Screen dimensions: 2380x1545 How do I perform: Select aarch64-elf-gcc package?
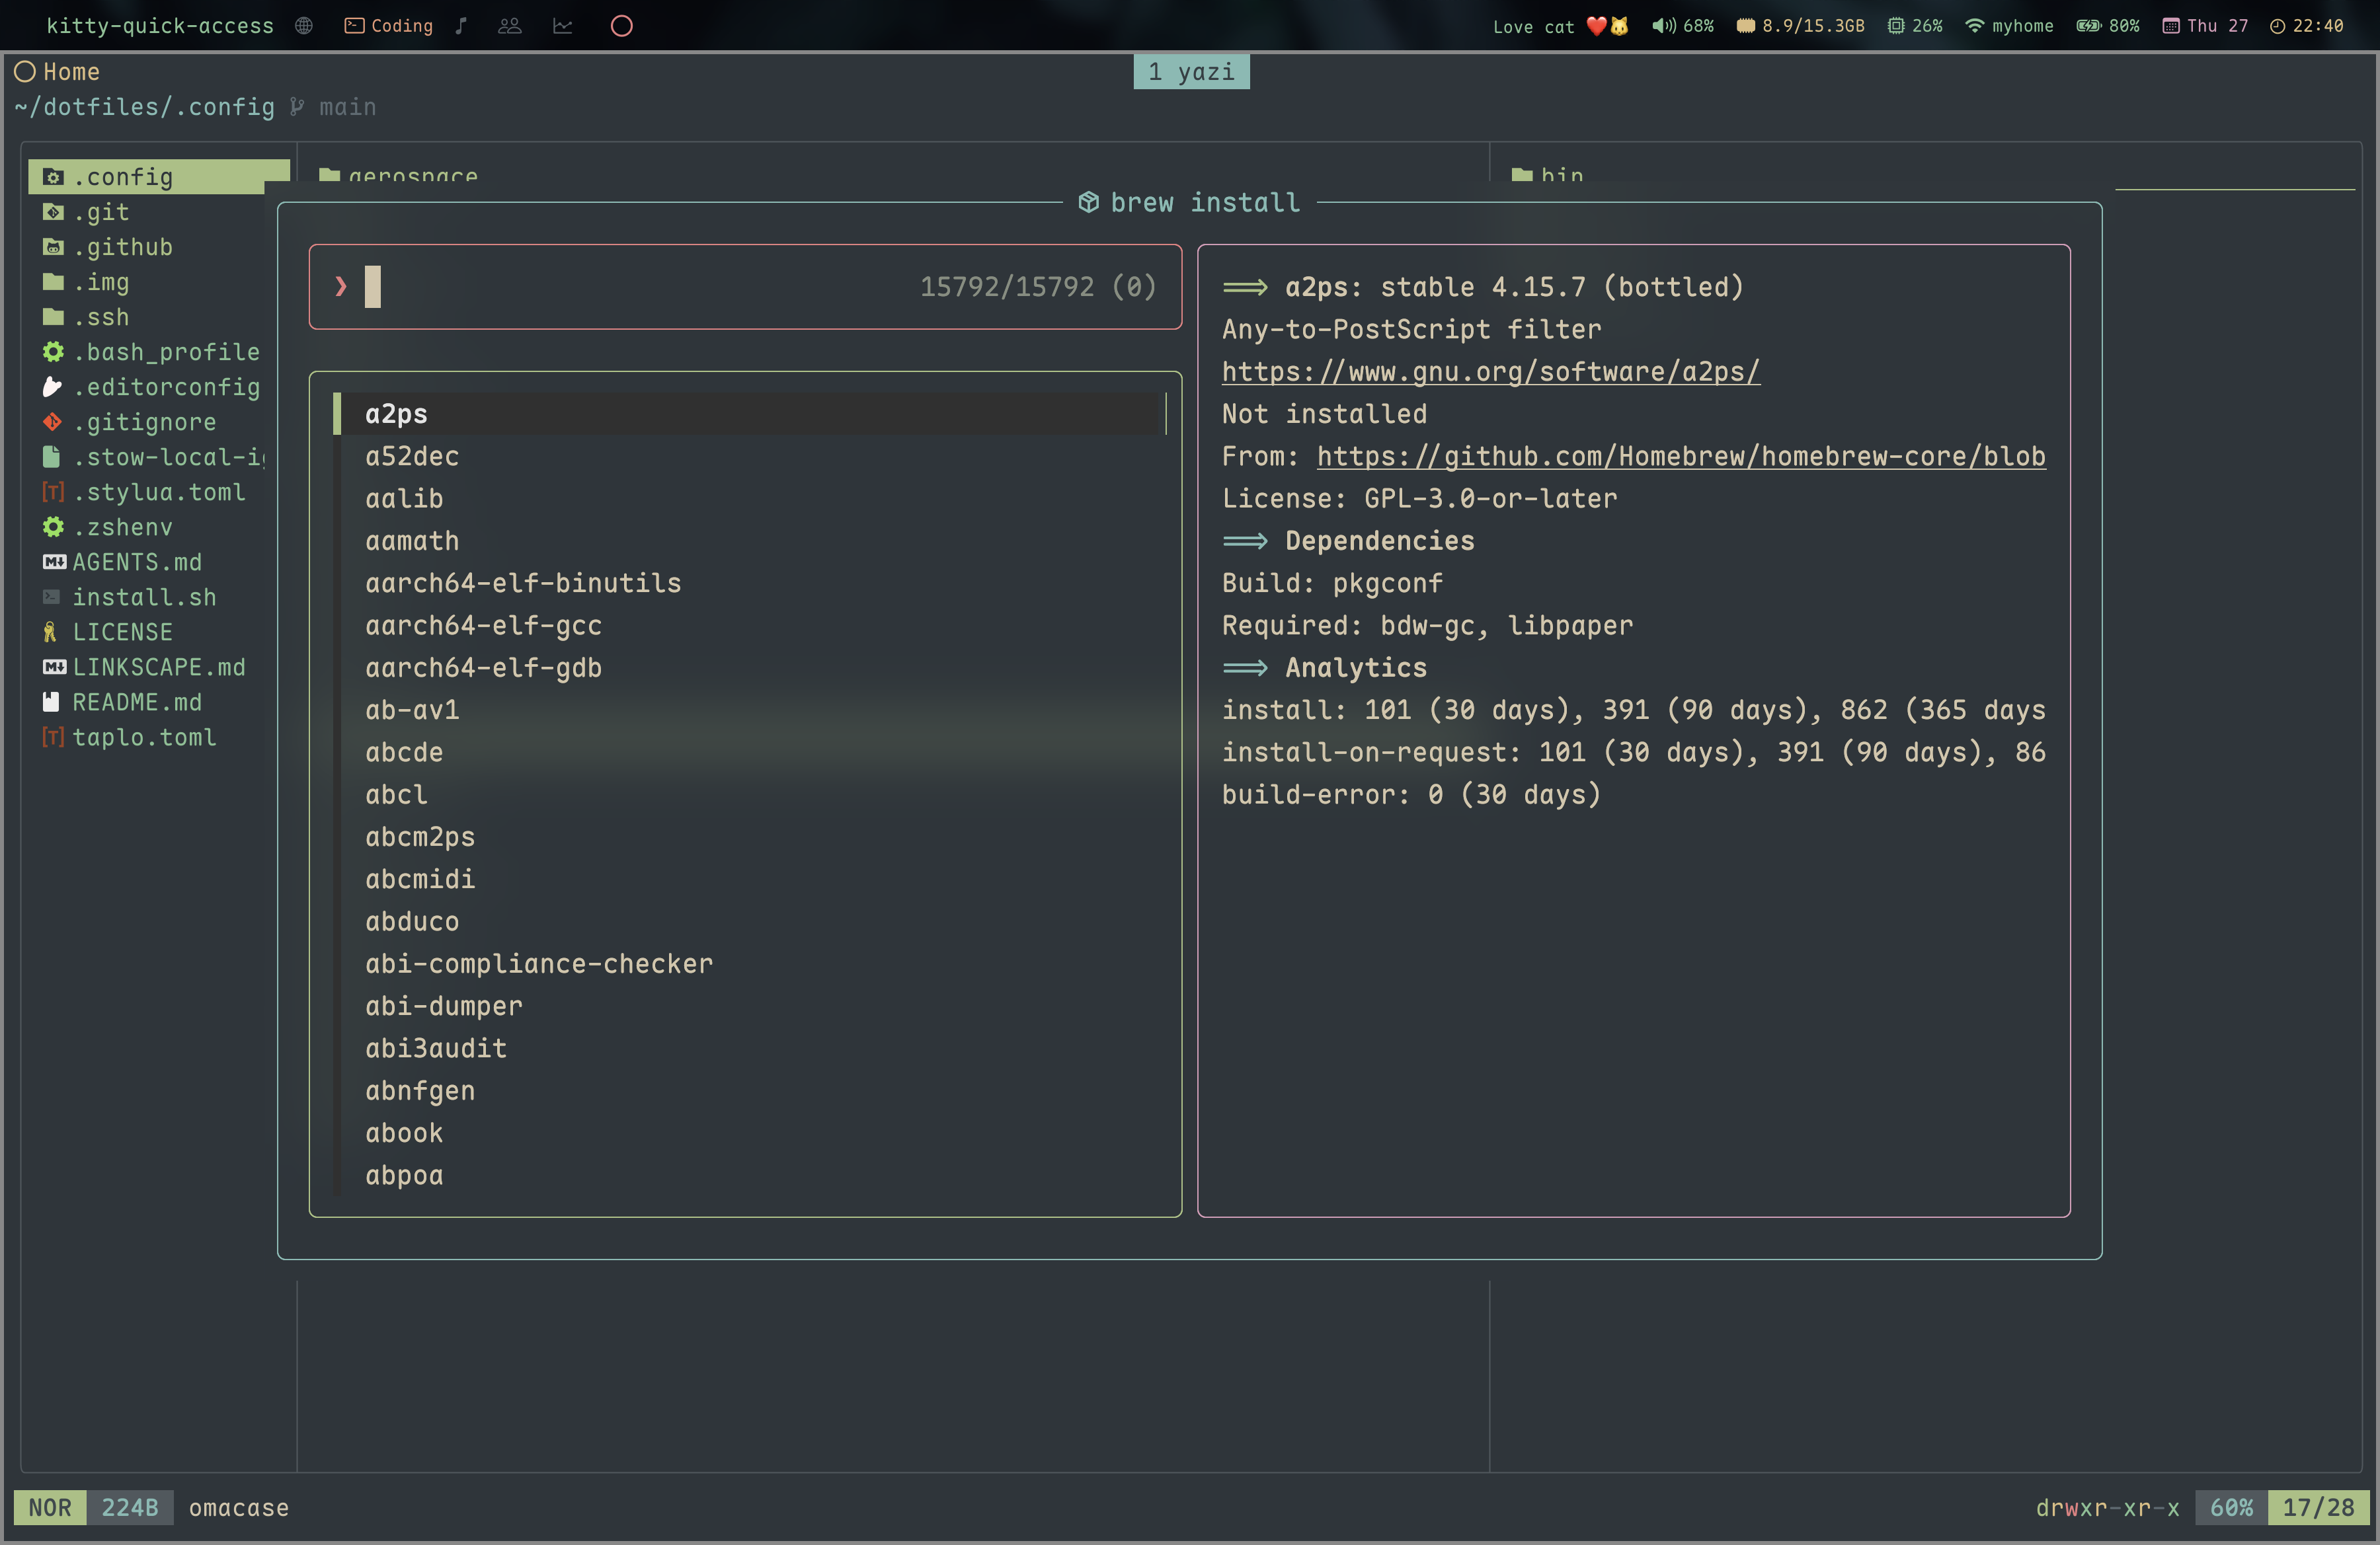coord(484,626)
